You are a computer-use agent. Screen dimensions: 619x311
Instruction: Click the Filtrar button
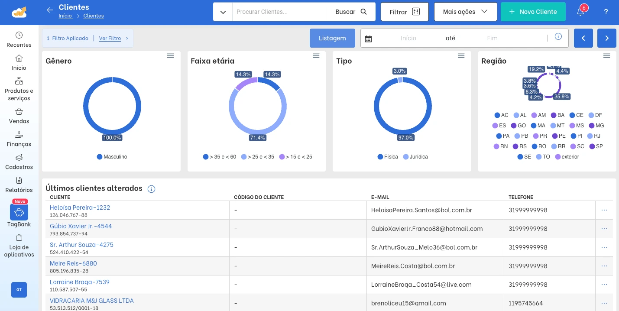point(405,12)
